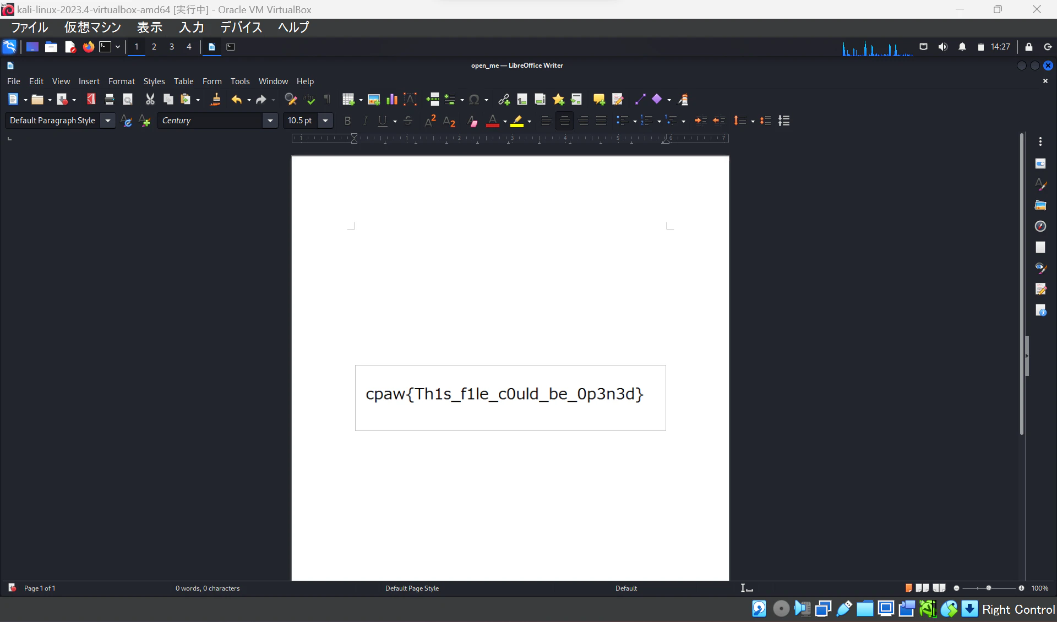
Task: Insert an image using toolbar icon
Action: (374, 100)
